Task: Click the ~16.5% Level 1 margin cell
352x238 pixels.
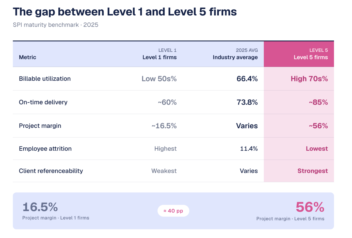Action: coord(164,126)
